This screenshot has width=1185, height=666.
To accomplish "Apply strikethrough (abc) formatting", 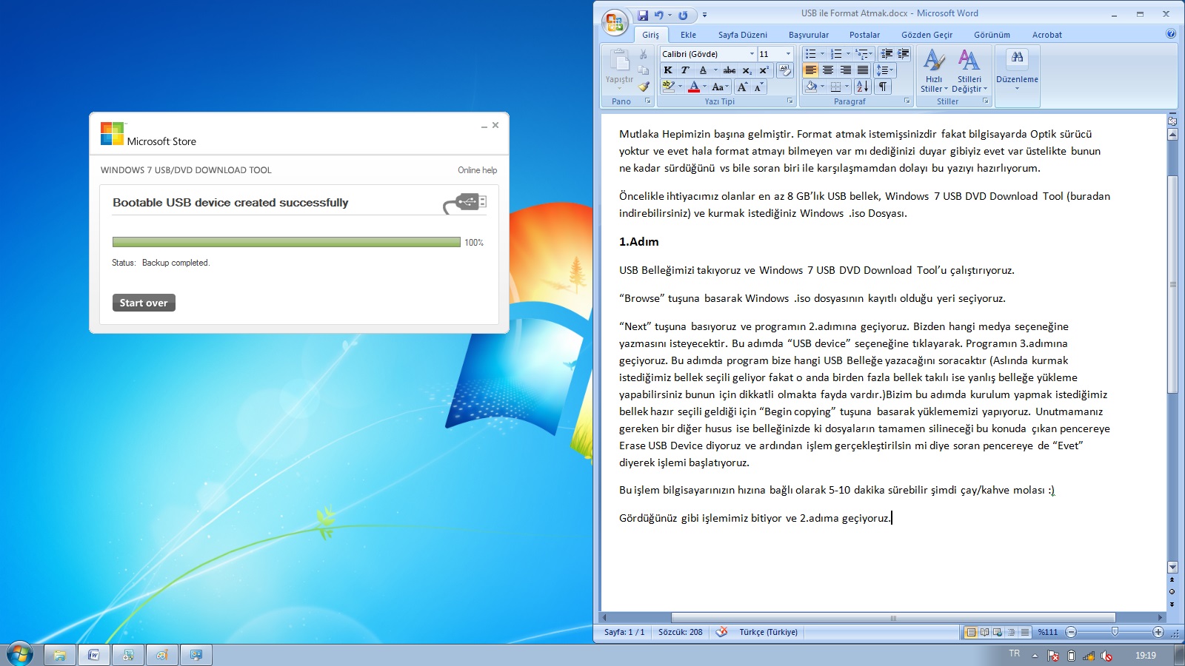I will [730, 70].
